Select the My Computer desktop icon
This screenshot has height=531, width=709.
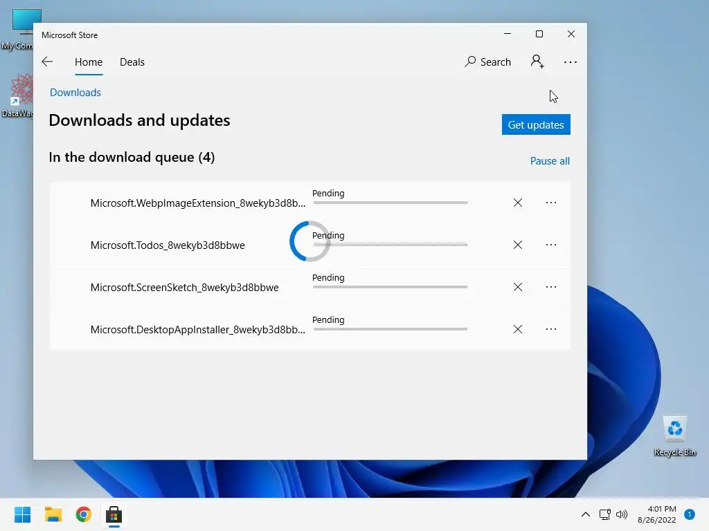(17, 29)
